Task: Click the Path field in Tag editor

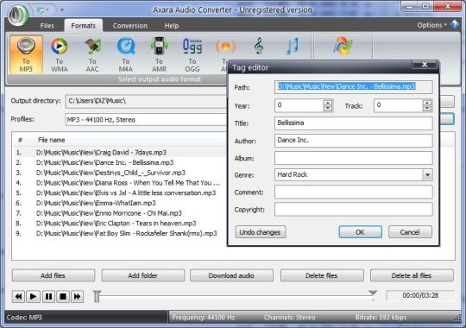Action: 353,87
